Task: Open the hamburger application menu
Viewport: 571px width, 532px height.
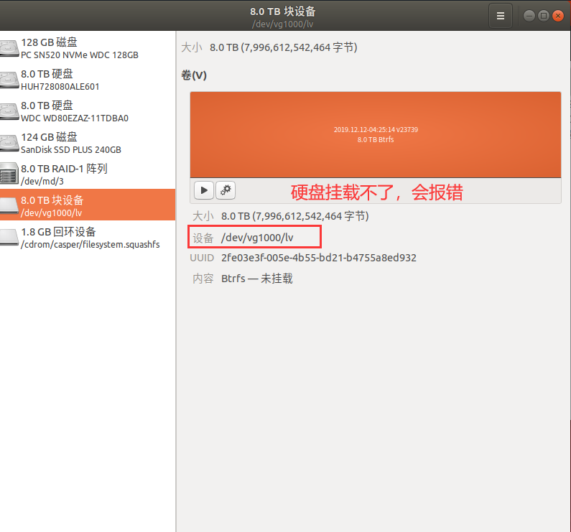Action: point(501,15)
